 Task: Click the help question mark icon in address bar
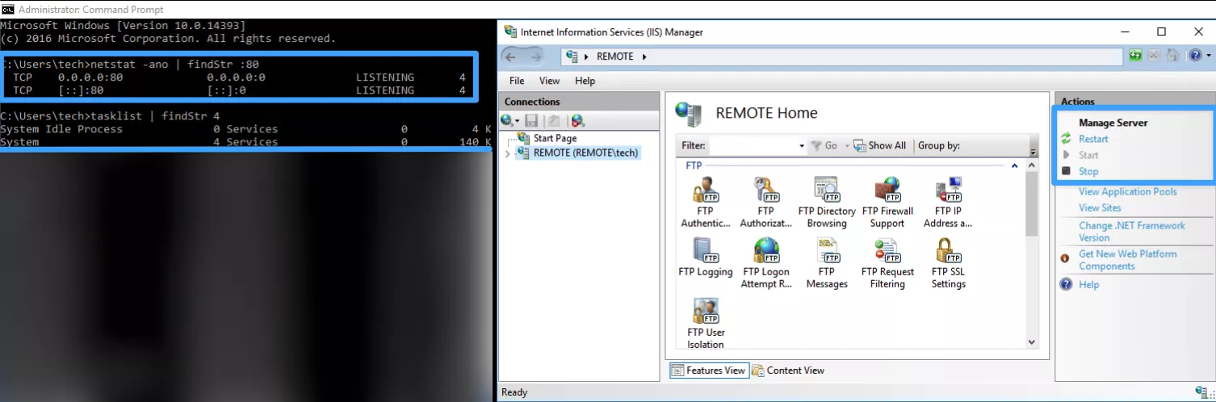[1194, 56]
